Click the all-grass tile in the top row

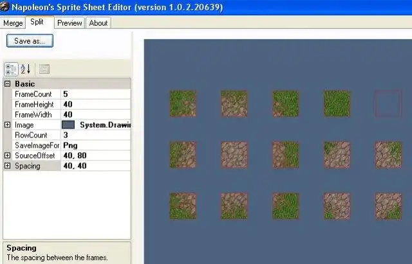(337, 103)
